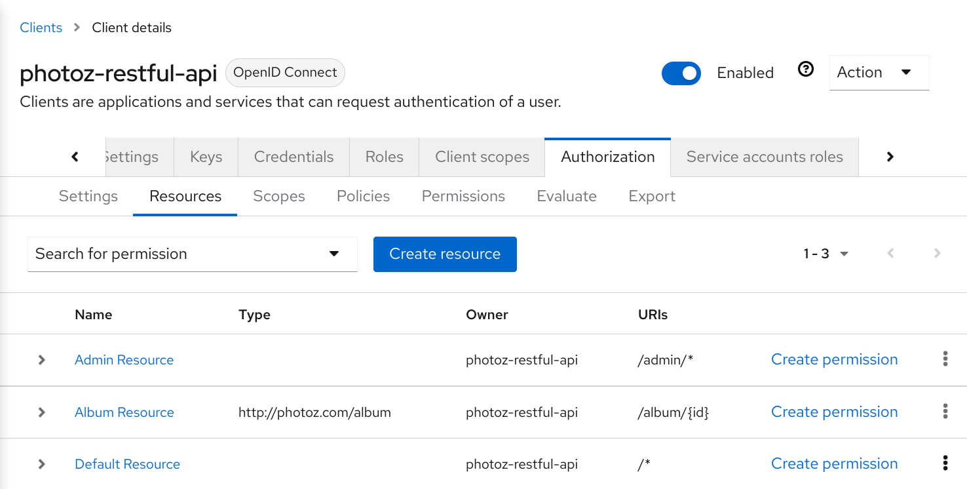The height and width of the screenshot is (489, 967).
Task: Click the Create resource button
Action: (x=445, y=254)
